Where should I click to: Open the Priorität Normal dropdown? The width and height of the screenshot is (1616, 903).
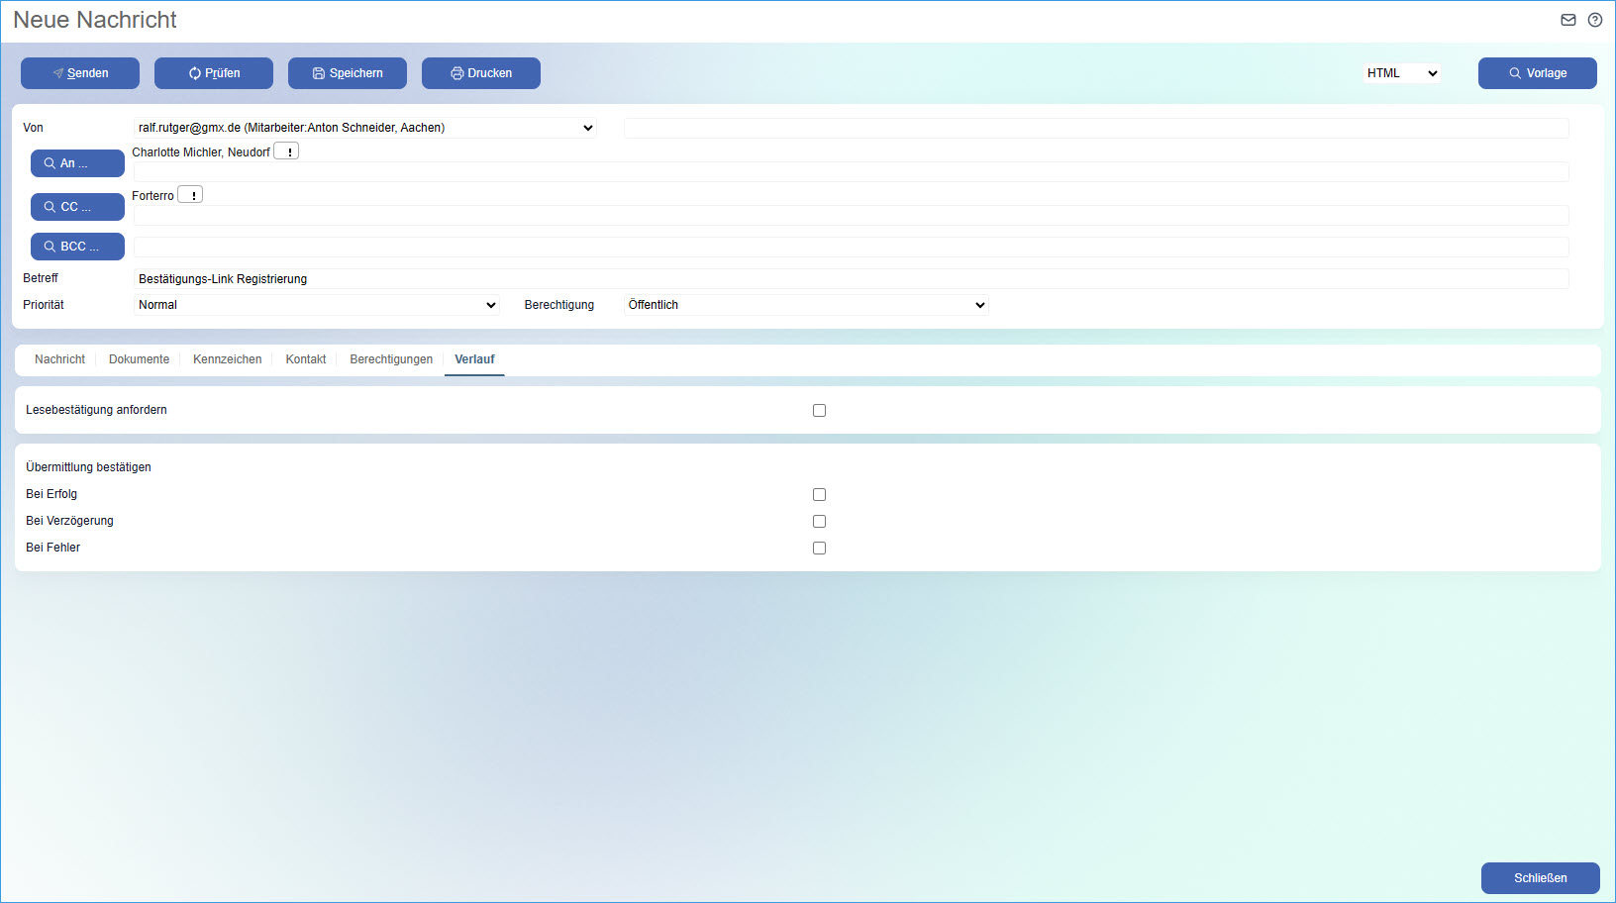pyautogui.click(x=317, y=305)
